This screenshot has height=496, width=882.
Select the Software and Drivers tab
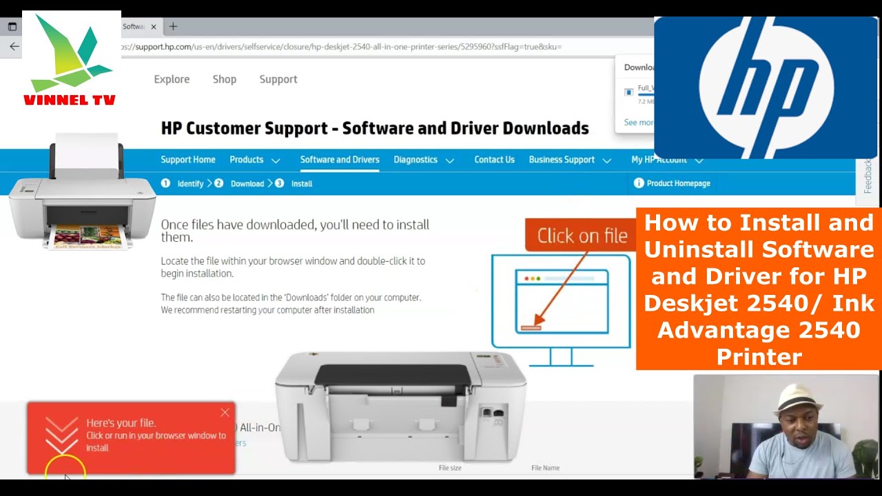pos(340,159)
